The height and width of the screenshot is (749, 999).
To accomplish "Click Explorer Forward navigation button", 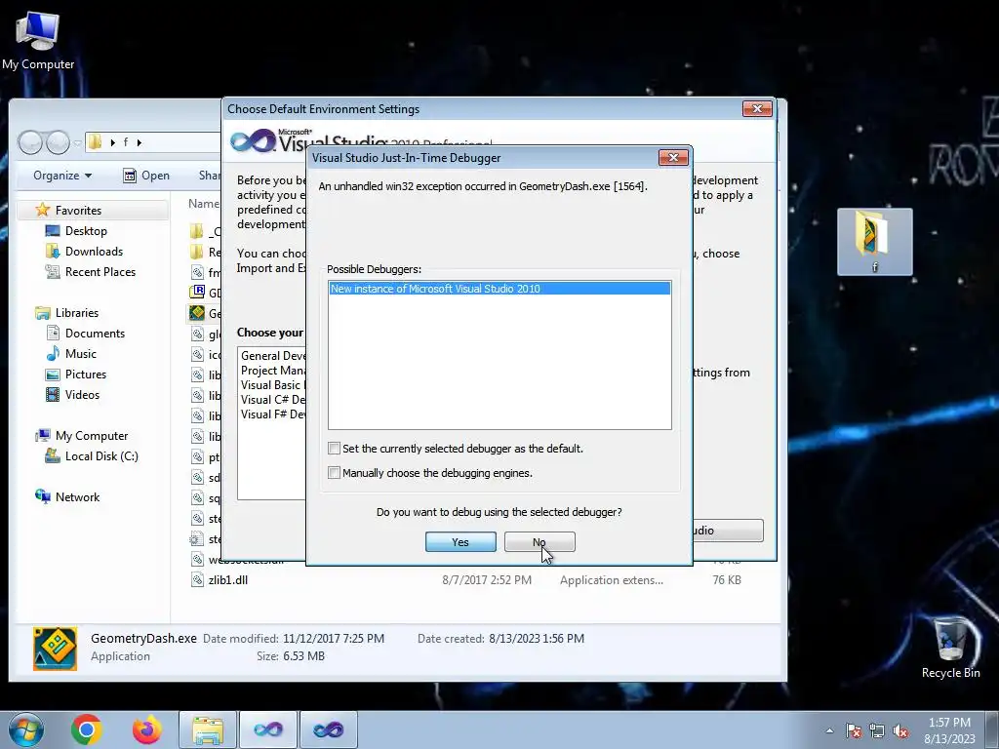I will pyautogui.click(x=58, y=142).
